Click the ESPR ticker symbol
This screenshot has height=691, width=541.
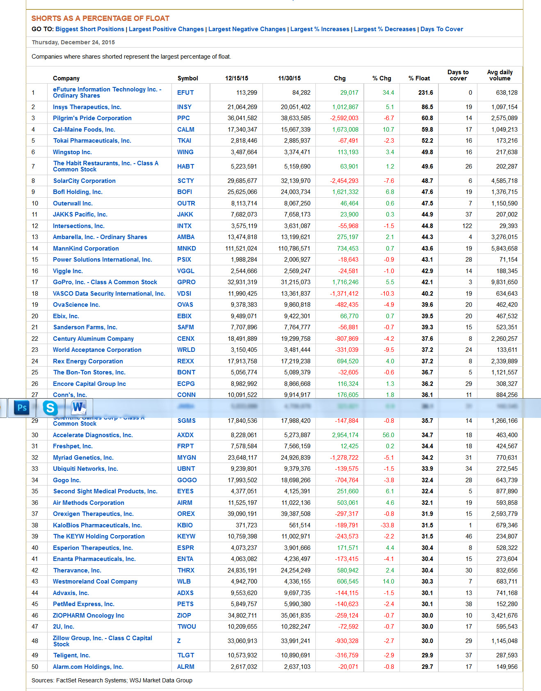pyautogui.click(x=185, y=548)
